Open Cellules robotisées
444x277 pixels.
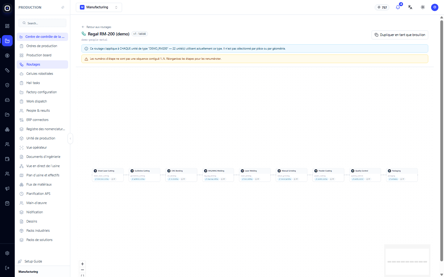43,74
